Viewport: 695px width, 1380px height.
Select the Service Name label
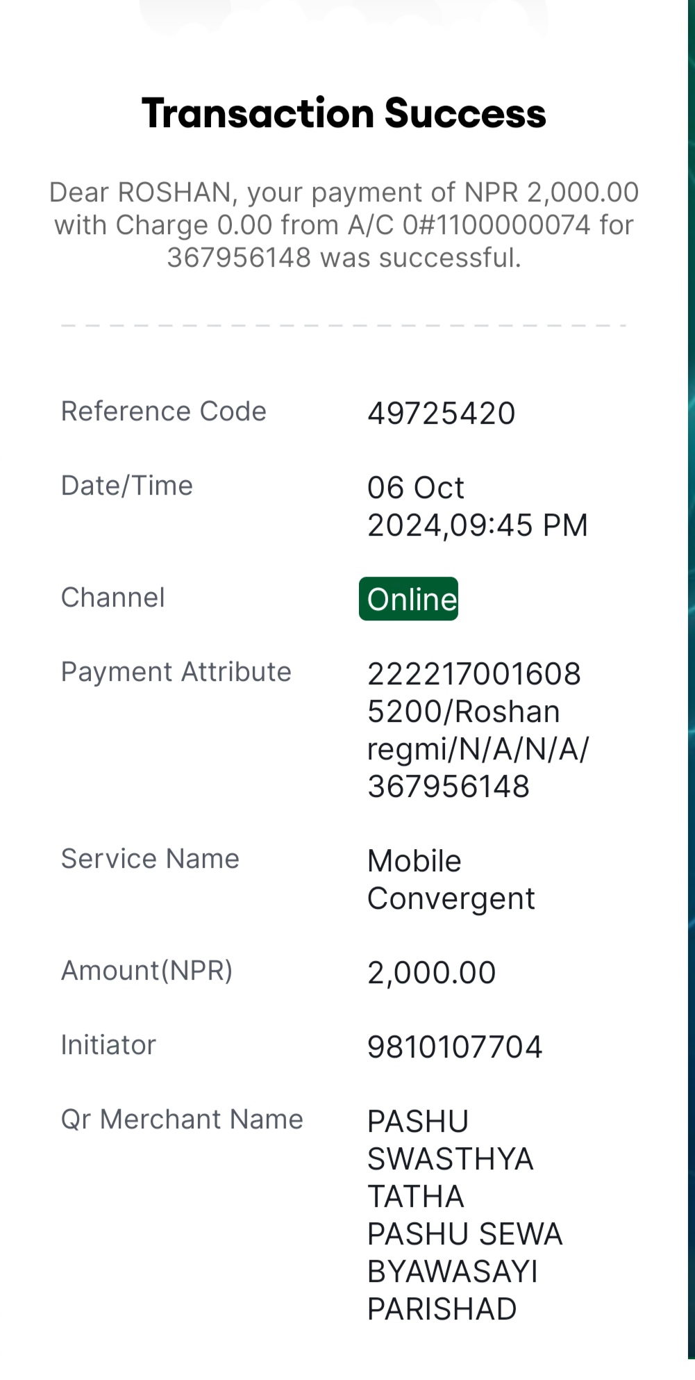pos(150,859)
